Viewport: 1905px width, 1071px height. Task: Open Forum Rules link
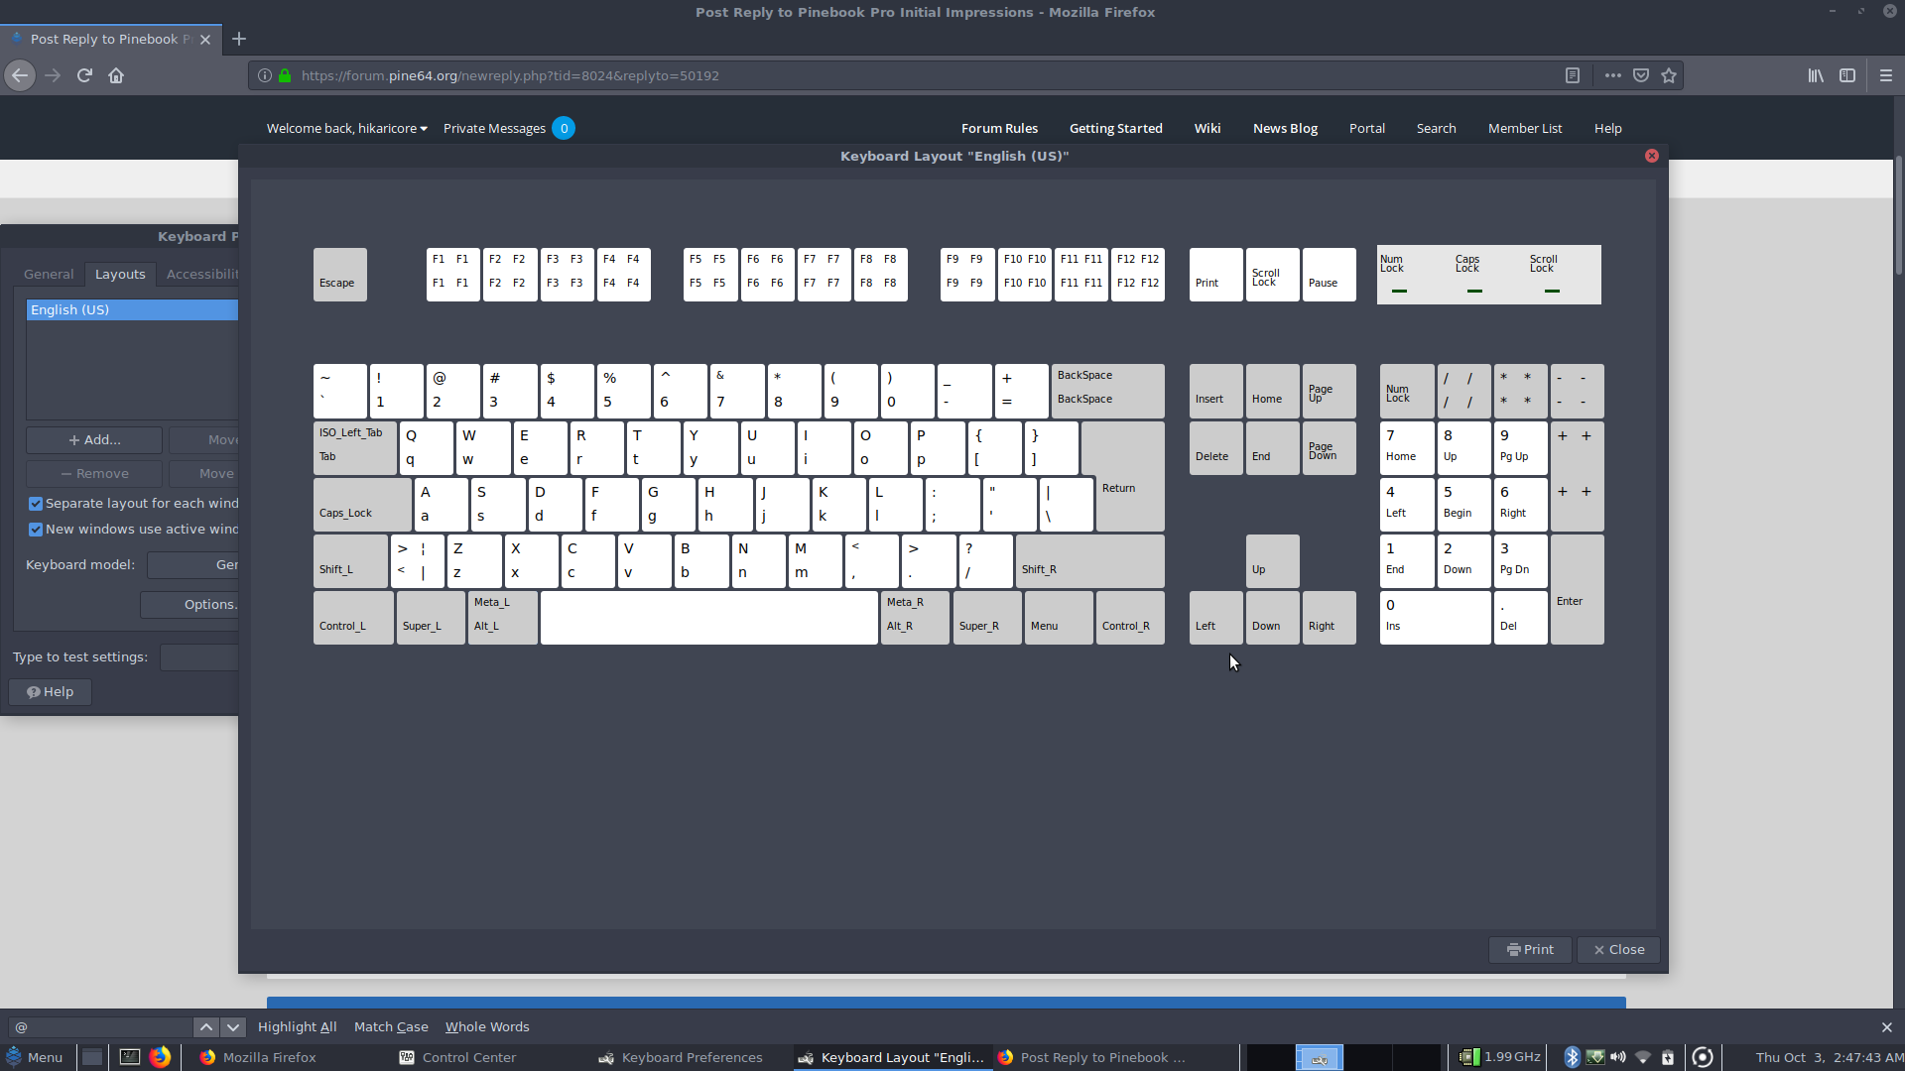pos(999,129)
